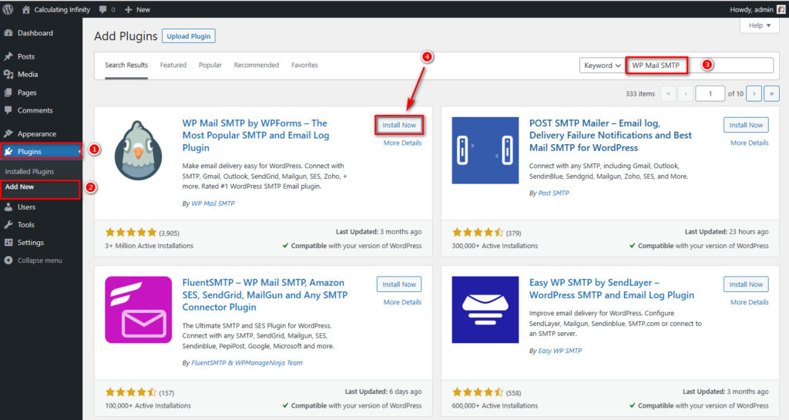This screenshot has height=420, width=789.
Task: Open the FluentSMTP pink envelope thumbnail
Action: point(139,310)
